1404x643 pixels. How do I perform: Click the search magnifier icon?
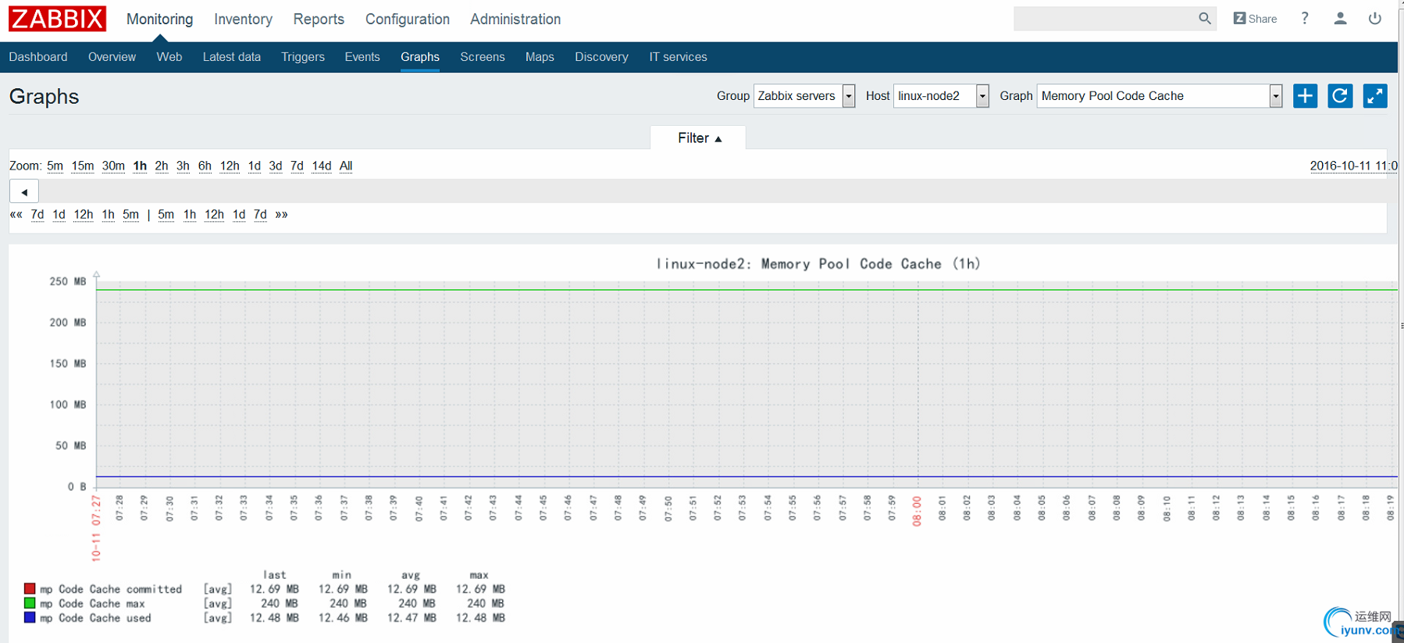[x=1204, y=19]
